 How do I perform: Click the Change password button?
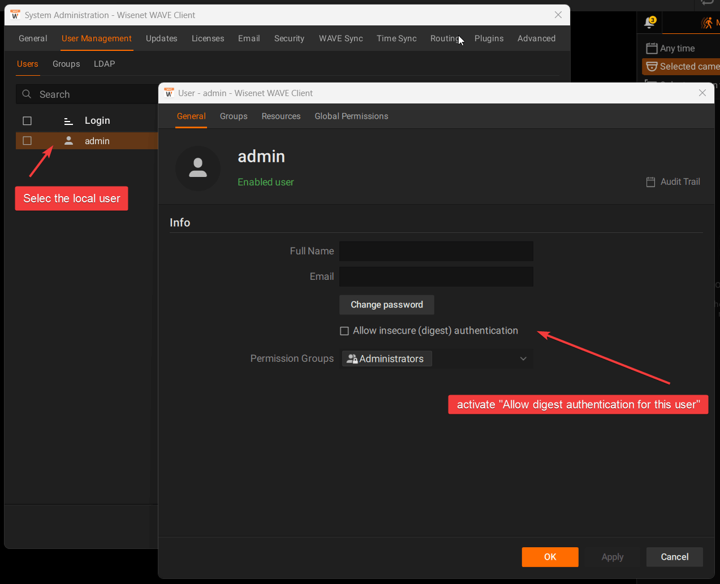point(387,305)
